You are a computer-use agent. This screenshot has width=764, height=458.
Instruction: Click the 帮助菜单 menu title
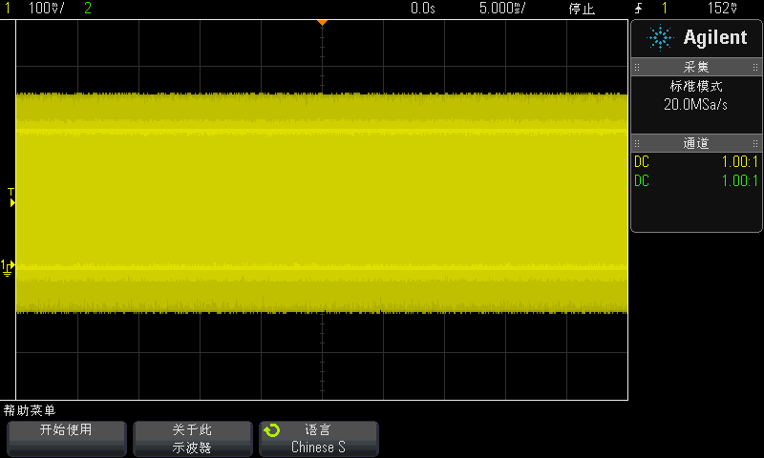coord(30,410)
